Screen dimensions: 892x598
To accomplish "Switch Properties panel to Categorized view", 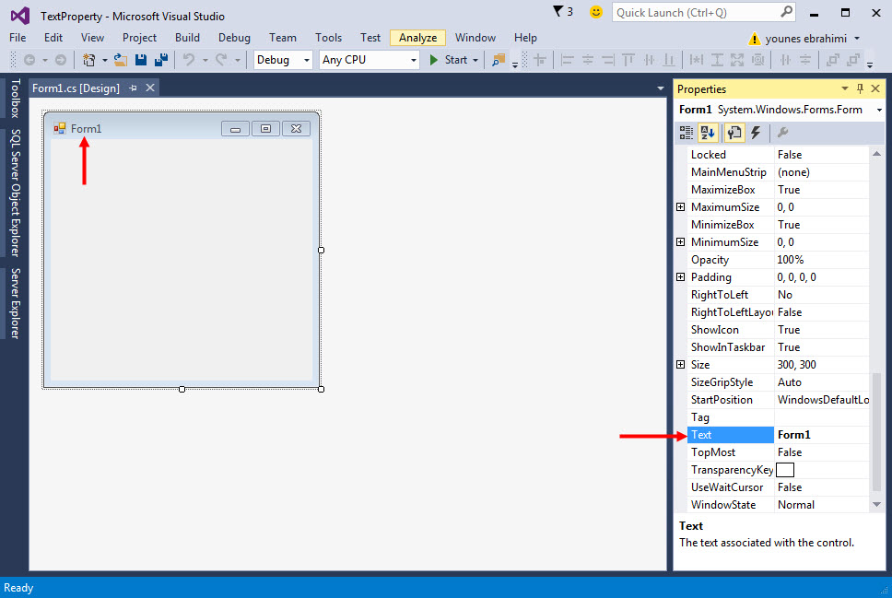I will pos(687,132).
